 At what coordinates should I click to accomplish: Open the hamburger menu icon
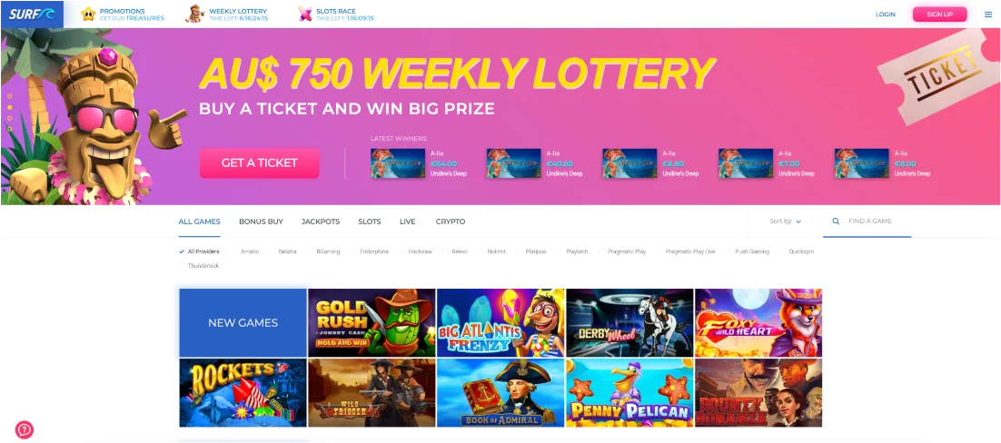tap(988, 14)
